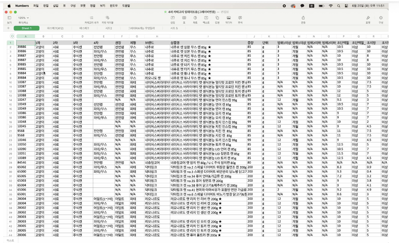Switch to the 그레이비4개는 무엇일까 tab

pos(141,28)
